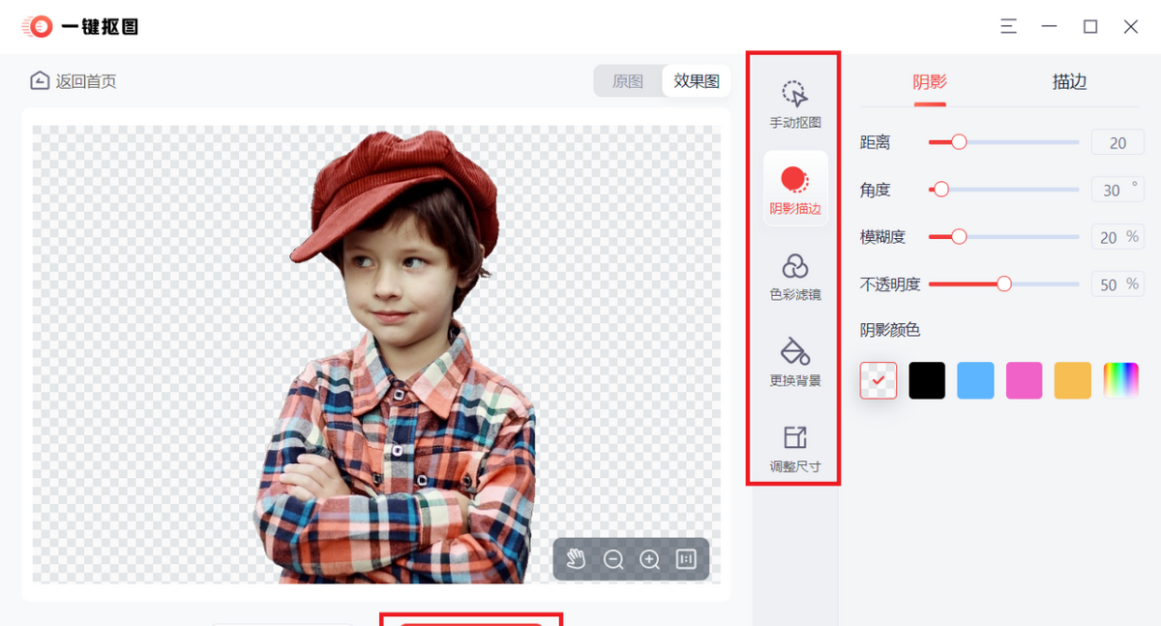Select the 阴影 shadow tab
This screenshot has height=626, width=1161.
930,82
